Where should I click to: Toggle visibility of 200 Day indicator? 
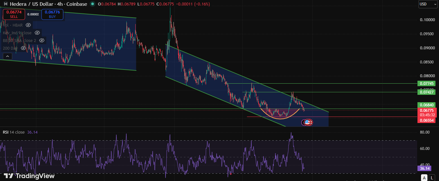click(x=23, y=48)
